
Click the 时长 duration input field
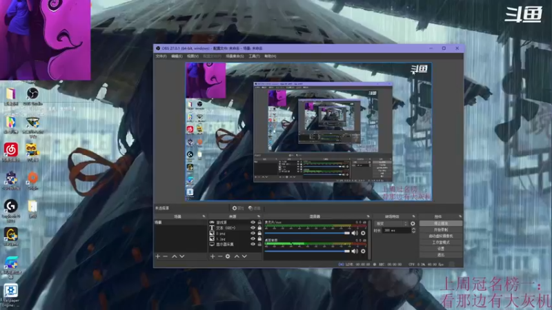397,230
